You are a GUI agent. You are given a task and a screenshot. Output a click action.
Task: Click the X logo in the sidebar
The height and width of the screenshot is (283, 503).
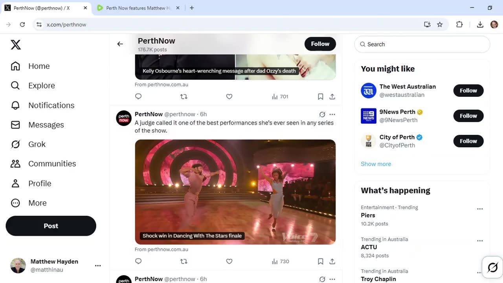click(16, 45)
